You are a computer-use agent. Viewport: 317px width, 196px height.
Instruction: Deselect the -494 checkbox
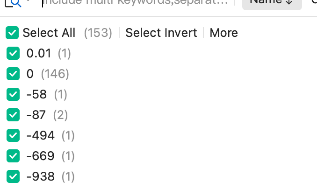(13, 135)
